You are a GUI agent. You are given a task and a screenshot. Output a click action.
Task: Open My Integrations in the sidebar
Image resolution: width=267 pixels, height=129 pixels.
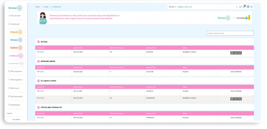[15, 80]
